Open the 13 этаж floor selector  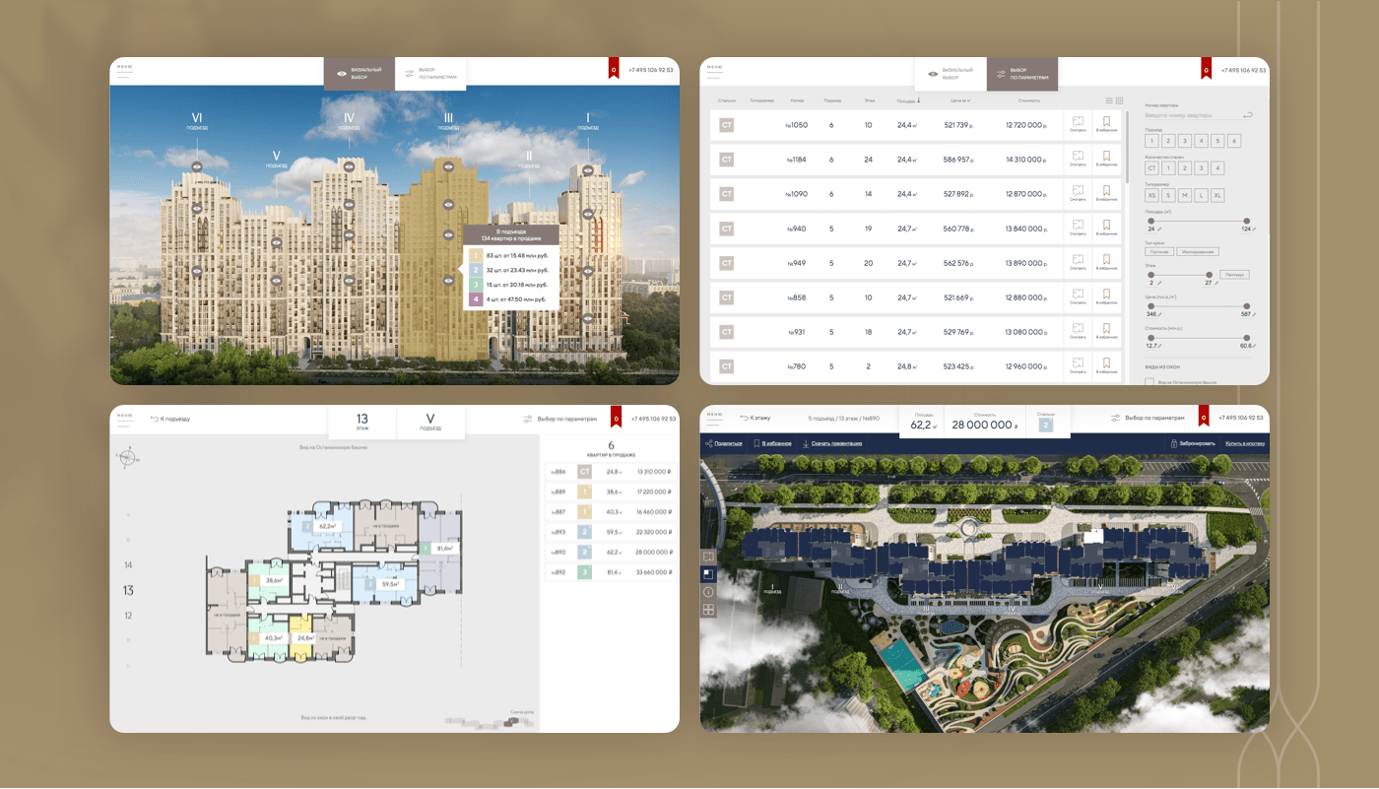[x=361, y=422]
